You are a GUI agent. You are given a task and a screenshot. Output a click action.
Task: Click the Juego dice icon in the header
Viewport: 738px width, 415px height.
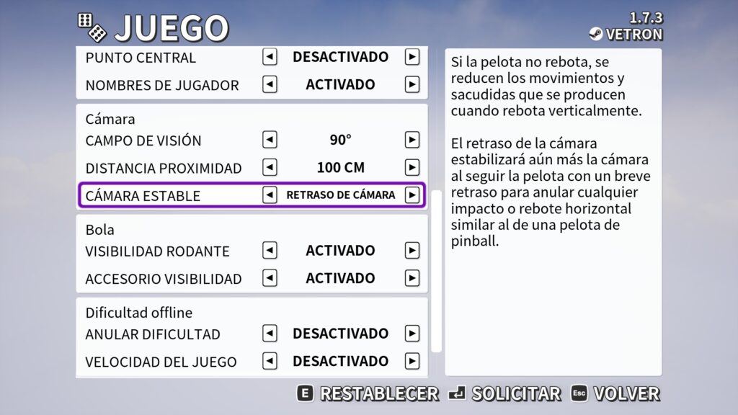92,27
